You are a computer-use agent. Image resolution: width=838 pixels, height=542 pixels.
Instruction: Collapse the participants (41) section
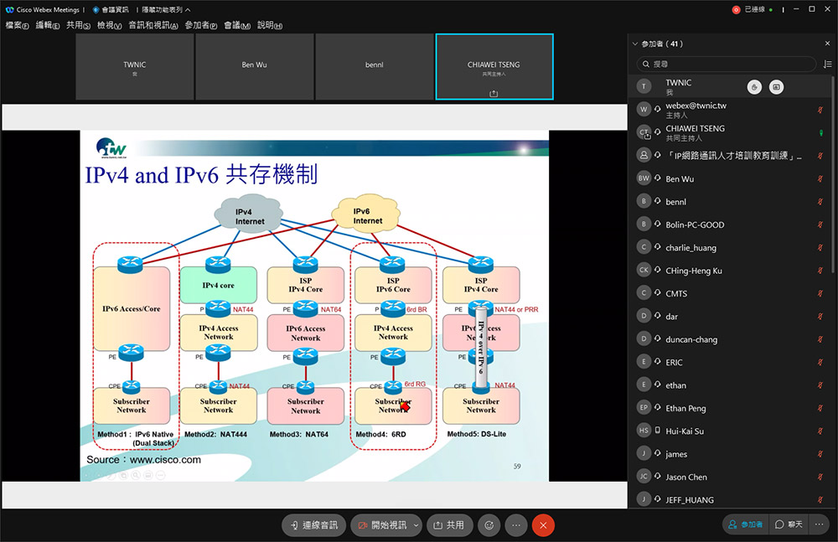click(635, 44)
